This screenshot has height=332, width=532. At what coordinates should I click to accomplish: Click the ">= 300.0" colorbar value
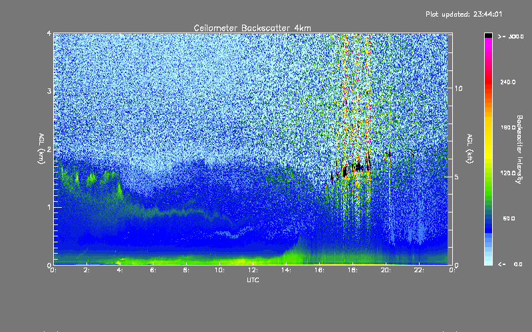point(511,37)
